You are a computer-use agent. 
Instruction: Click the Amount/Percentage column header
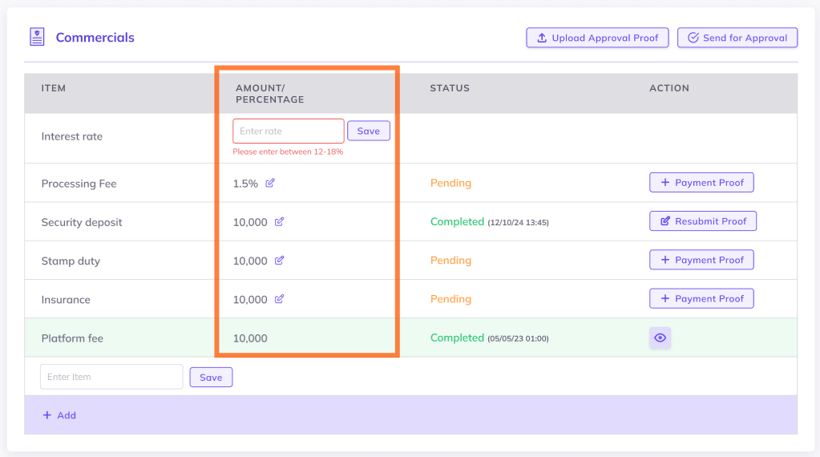tap(269, 94)
